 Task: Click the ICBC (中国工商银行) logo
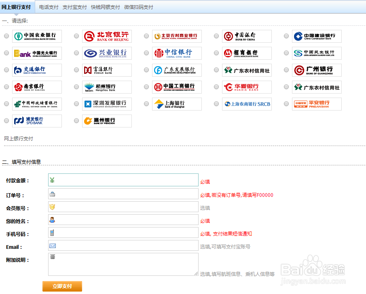[177, 87]
